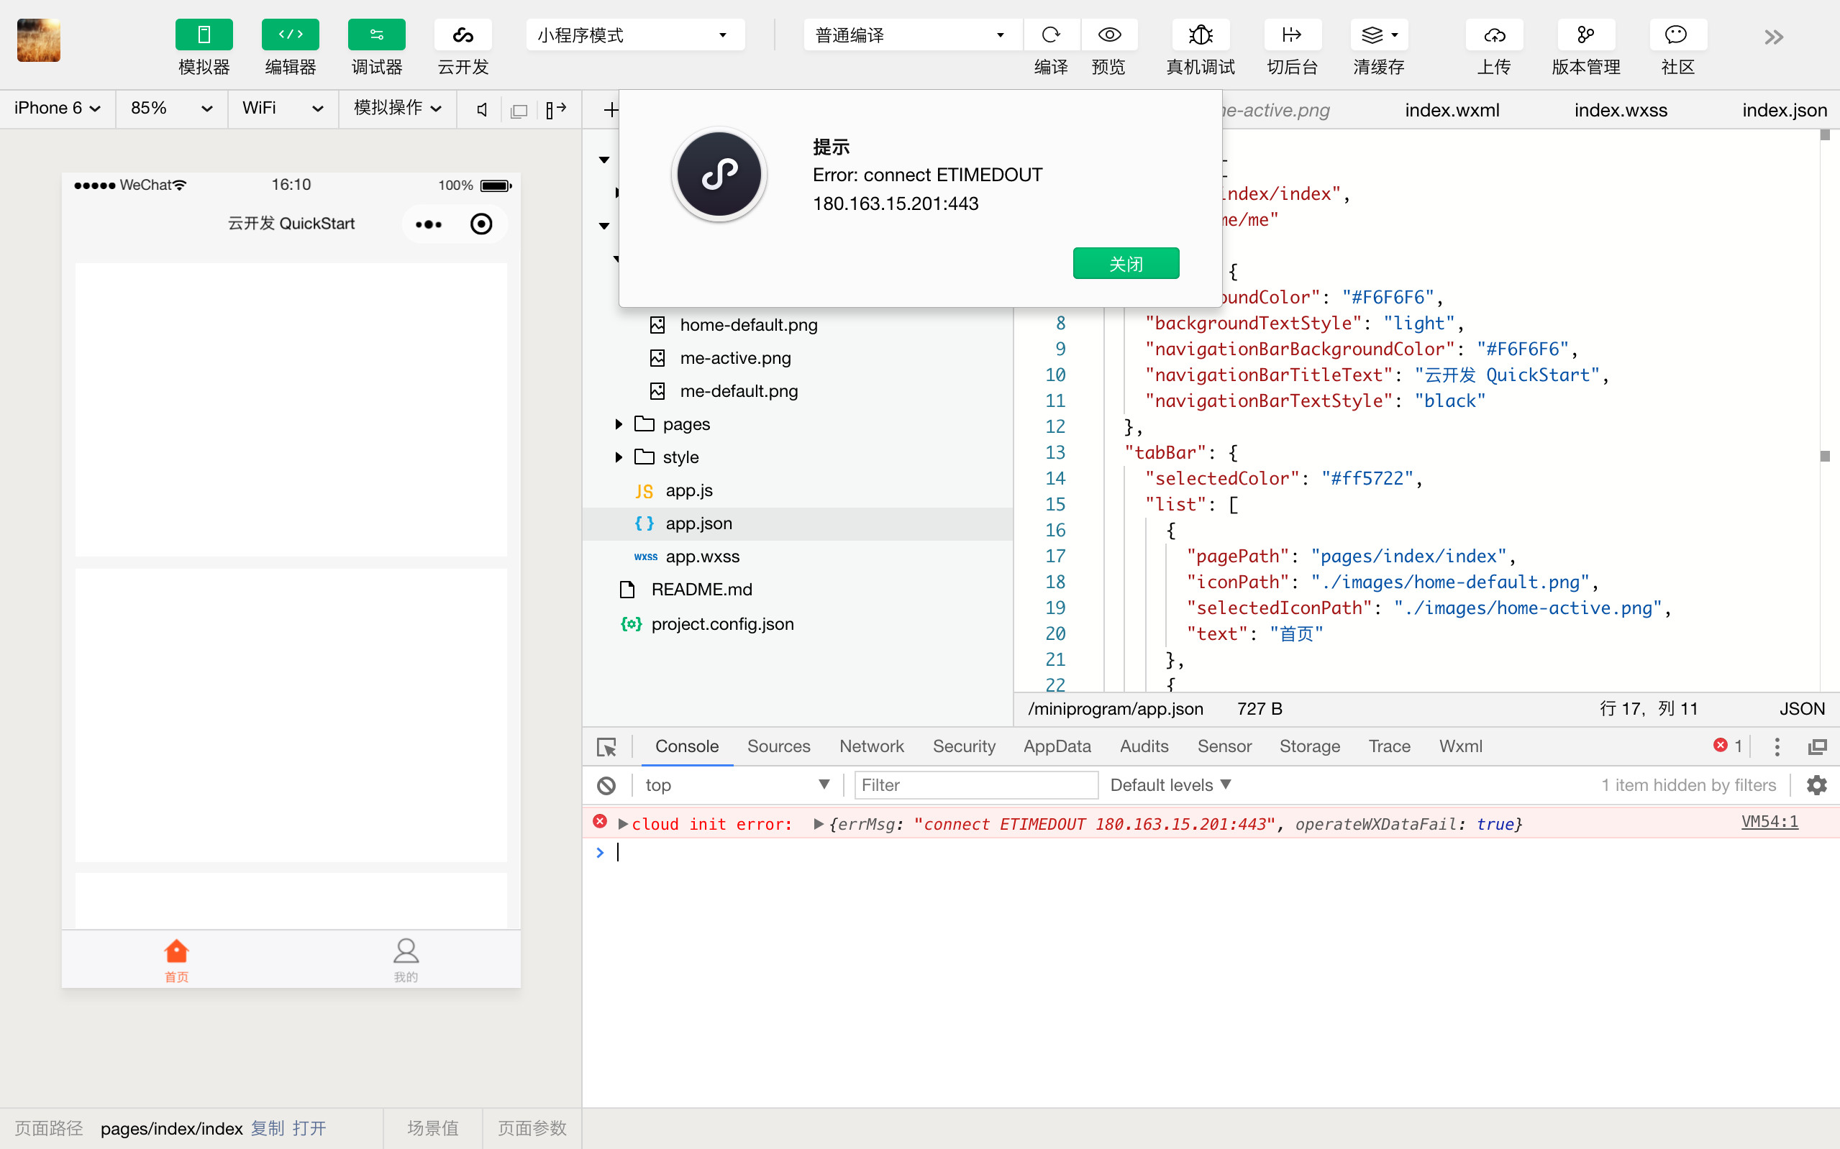Tap the 首页 home tab icon

click(x=176, y=961)
